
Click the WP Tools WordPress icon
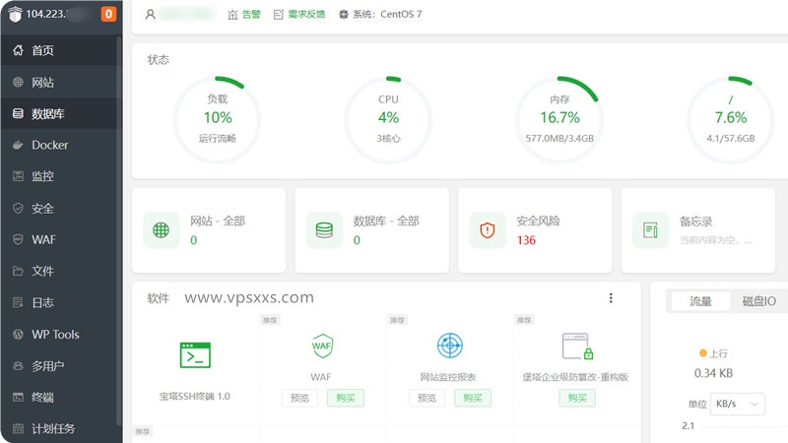coord(18,334)
